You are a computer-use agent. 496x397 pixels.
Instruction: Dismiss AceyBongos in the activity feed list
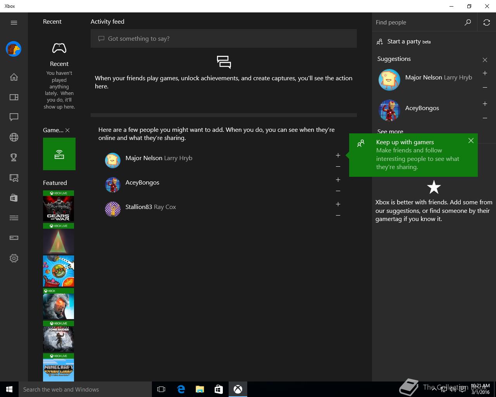coord(338,191)
